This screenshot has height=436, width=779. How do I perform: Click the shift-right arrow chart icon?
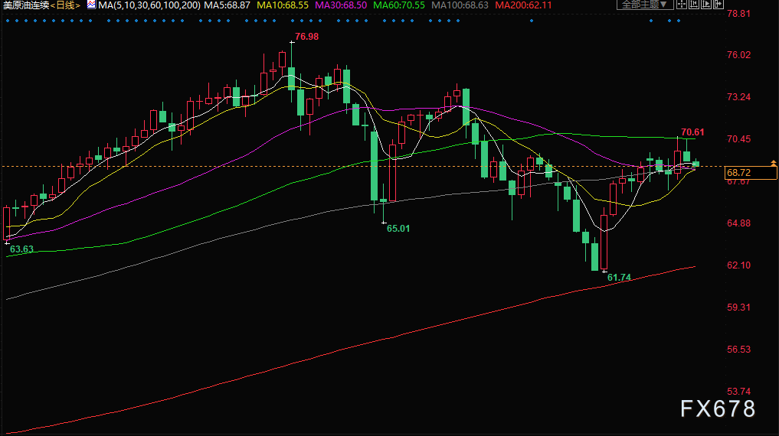tap(718, 4)
